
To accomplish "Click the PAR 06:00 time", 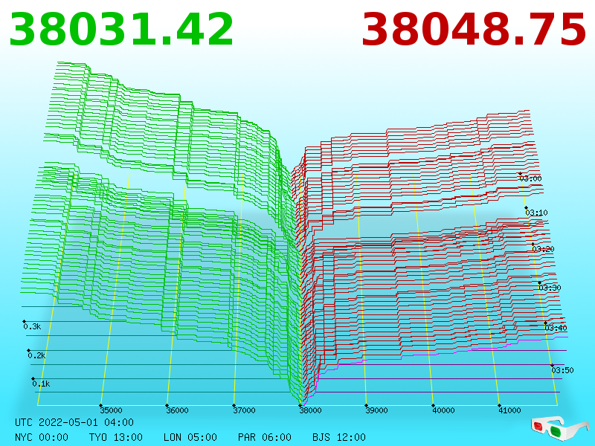I will [265, 437].
